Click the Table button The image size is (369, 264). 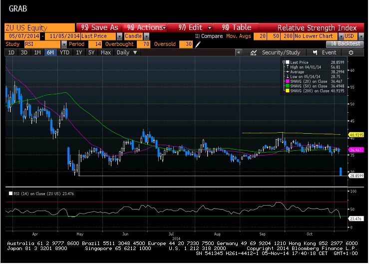point(236,28)
